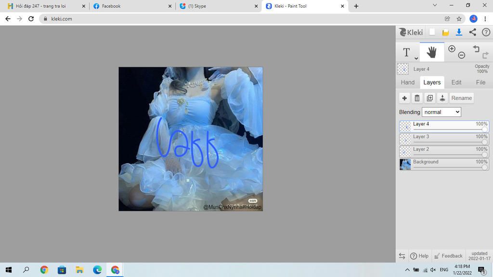Select the Text tool
Screen dimensions: 493x277
[406, 52]
